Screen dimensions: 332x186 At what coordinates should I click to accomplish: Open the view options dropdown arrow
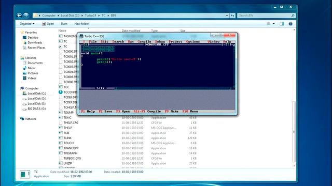pos(273,24)
